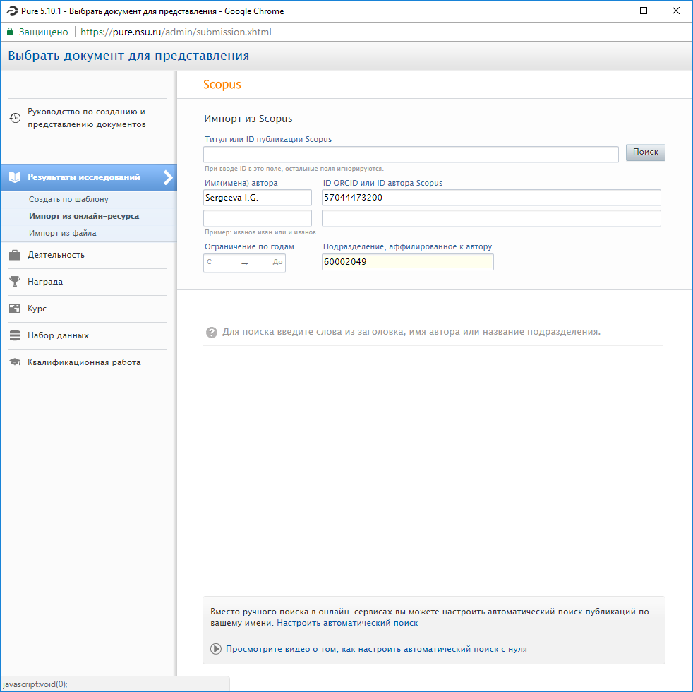Viewport: 693px width, 692px height.
Task: Open the Квалификационная работа section
Action: tap(84, 362)
